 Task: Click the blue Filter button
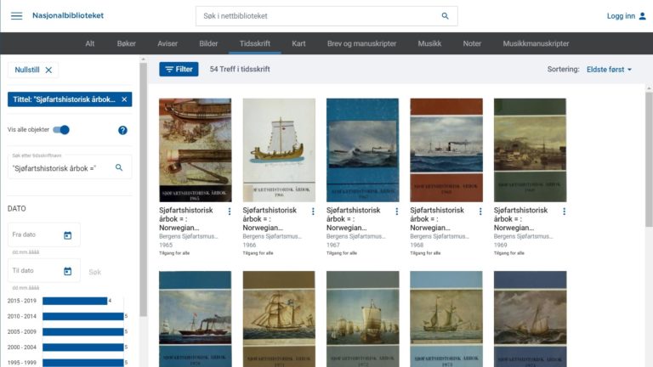click(179, 69)
